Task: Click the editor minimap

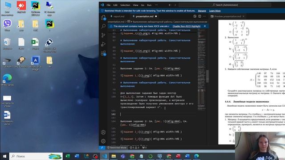Action: (x=201, y=69)
